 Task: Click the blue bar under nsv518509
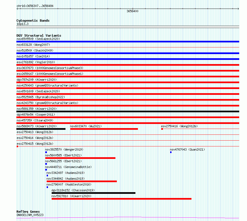[x=128, y=53]
